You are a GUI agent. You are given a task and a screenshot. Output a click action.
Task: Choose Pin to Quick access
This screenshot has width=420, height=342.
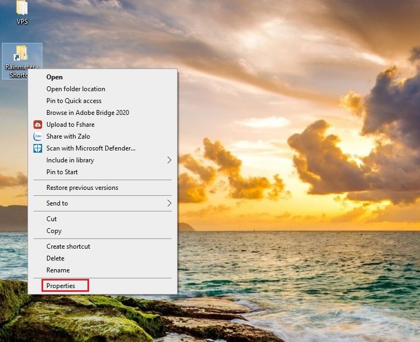103,101
